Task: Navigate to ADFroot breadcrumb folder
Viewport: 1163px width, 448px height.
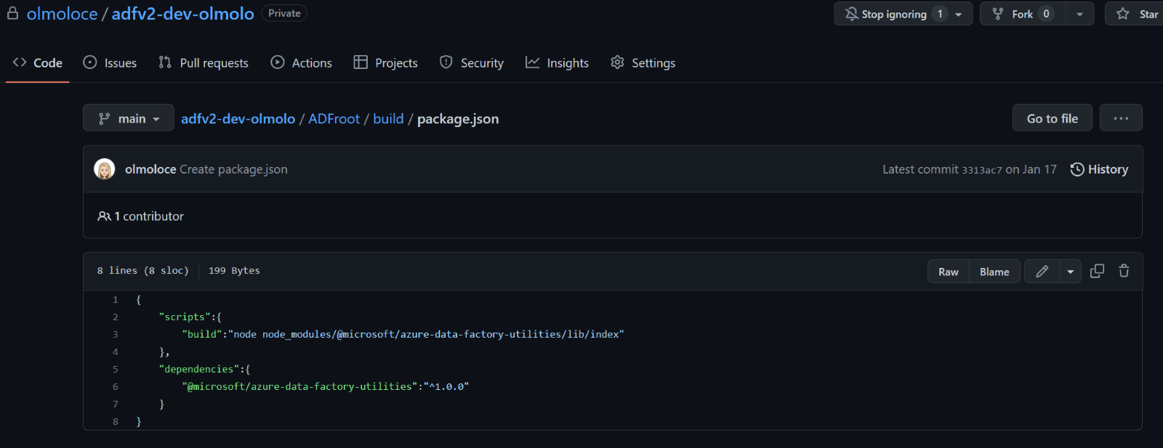Action: (x=334, y=119)
